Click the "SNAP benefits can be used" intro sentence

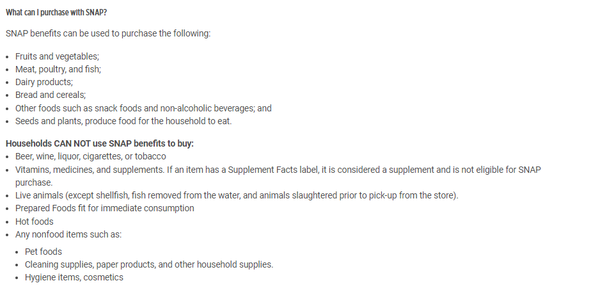click(107, 33)
